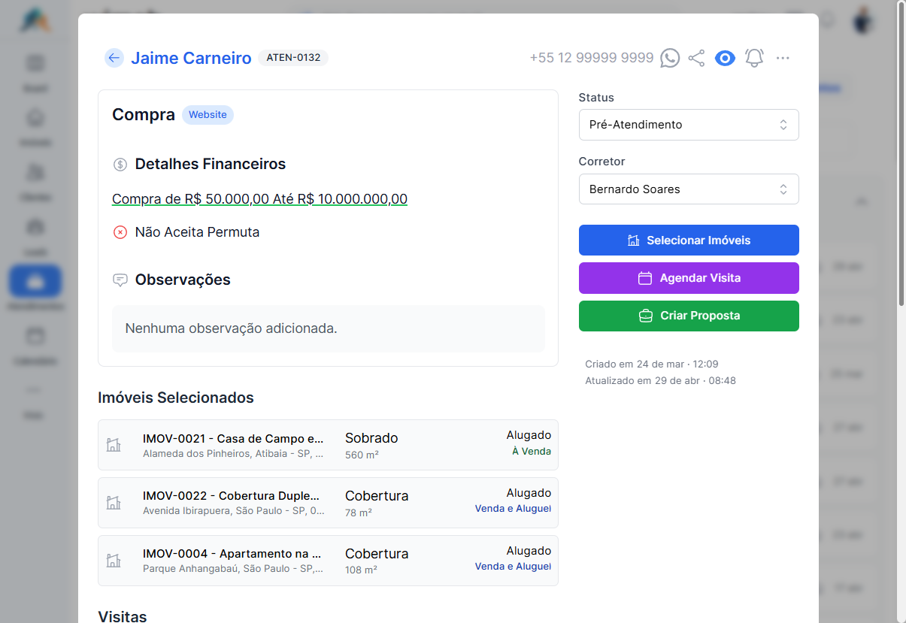Image resolution: width=906 pixels, height=623 pixels.
Task: Click the phone number +55 12 99999 9999
Action: (592, 58)
